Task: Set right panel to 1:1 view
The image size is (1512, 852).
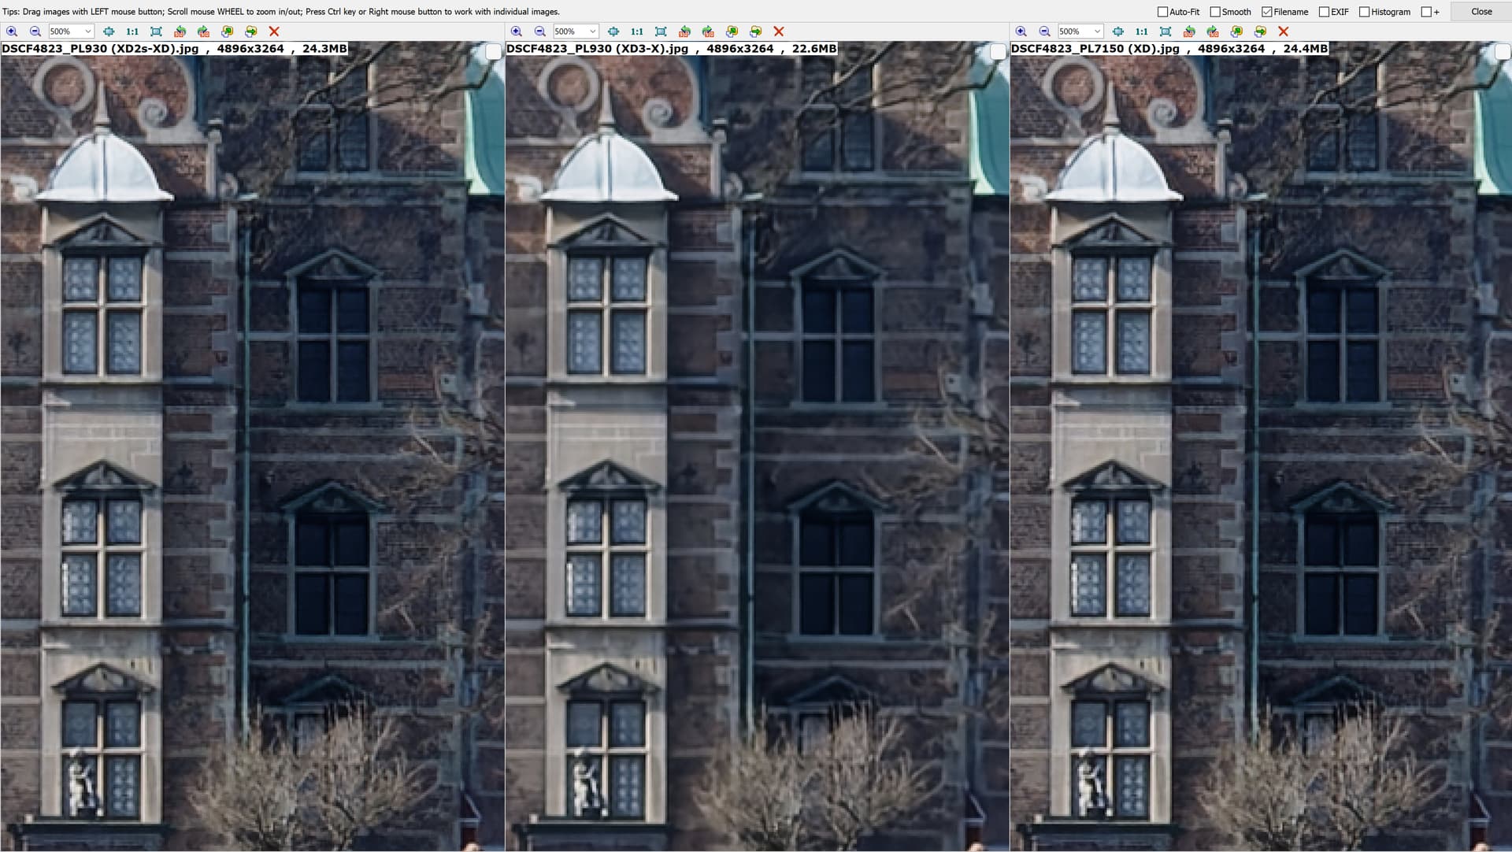Action: pyautogui.click(x=1141, y=31)
